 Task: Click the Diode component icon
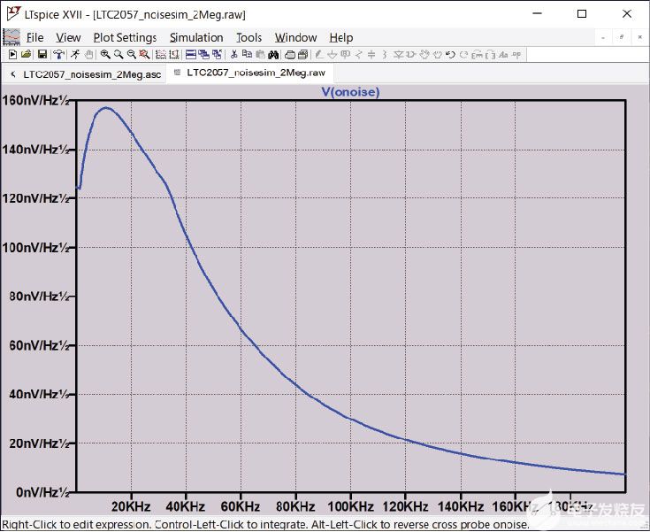click(x=398, y=54)
